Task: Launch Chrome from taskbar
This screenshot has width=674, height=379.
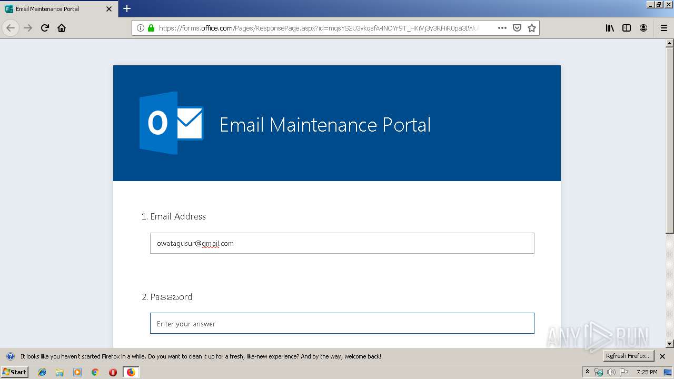Action: (x=95, y=372)
